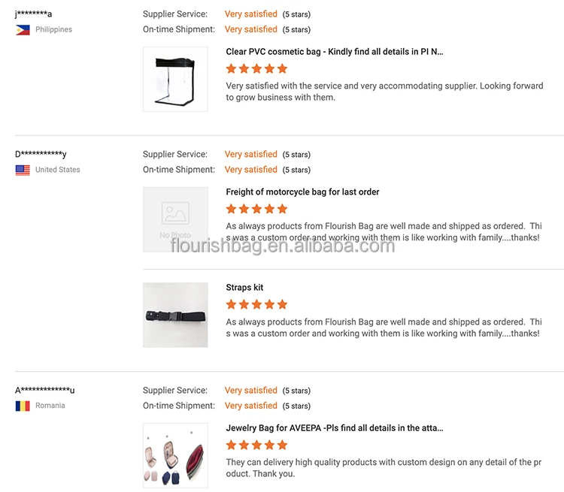564x492 pixels.
Task: Open the Straps kit product thumbnail
Action: pos(175,315)
